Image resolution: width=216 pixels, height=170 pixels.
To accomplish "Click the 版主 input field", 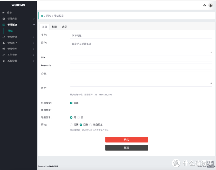I will tap(141, 89).
